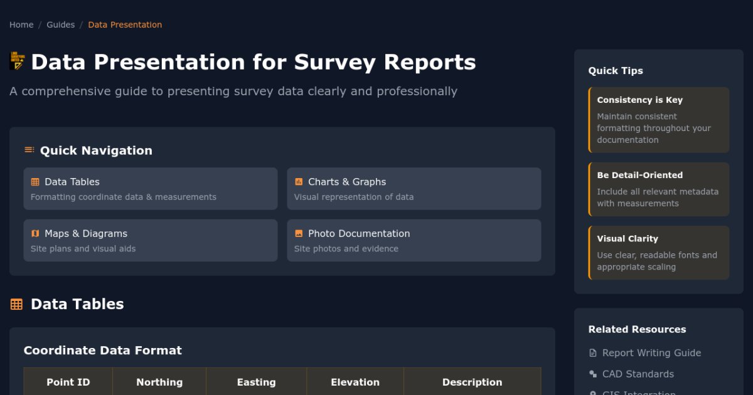Click the chart icon on Charts & Graphs card
This screenshot has height=395, width=753.
pos(299,181)
